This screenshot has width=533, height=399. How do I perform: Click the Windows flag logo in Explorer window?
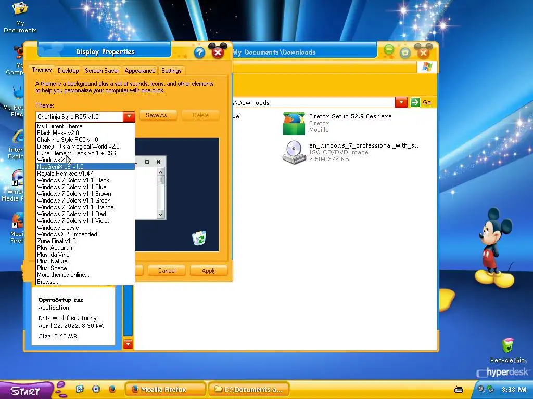click(427, 67)
